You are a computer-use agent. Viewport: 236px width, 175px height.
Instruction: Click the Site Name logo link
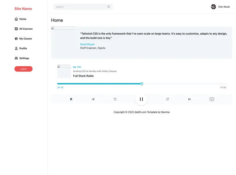point(23,9)
